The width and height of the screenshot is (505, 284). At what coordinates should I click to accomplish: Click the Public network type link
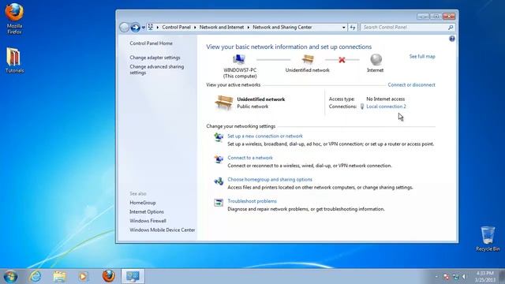(x=252, y=106)
